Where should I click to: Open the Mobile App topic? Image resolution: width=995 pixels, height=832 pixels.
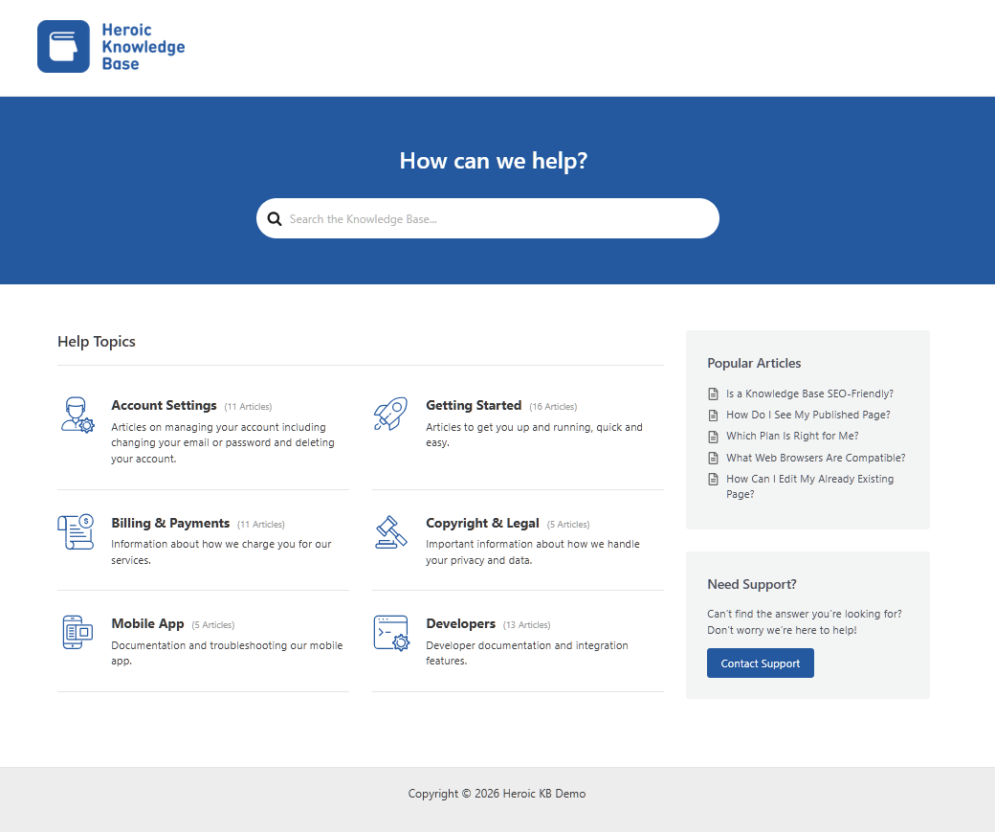pyautogui.click(x=147, y=623)
